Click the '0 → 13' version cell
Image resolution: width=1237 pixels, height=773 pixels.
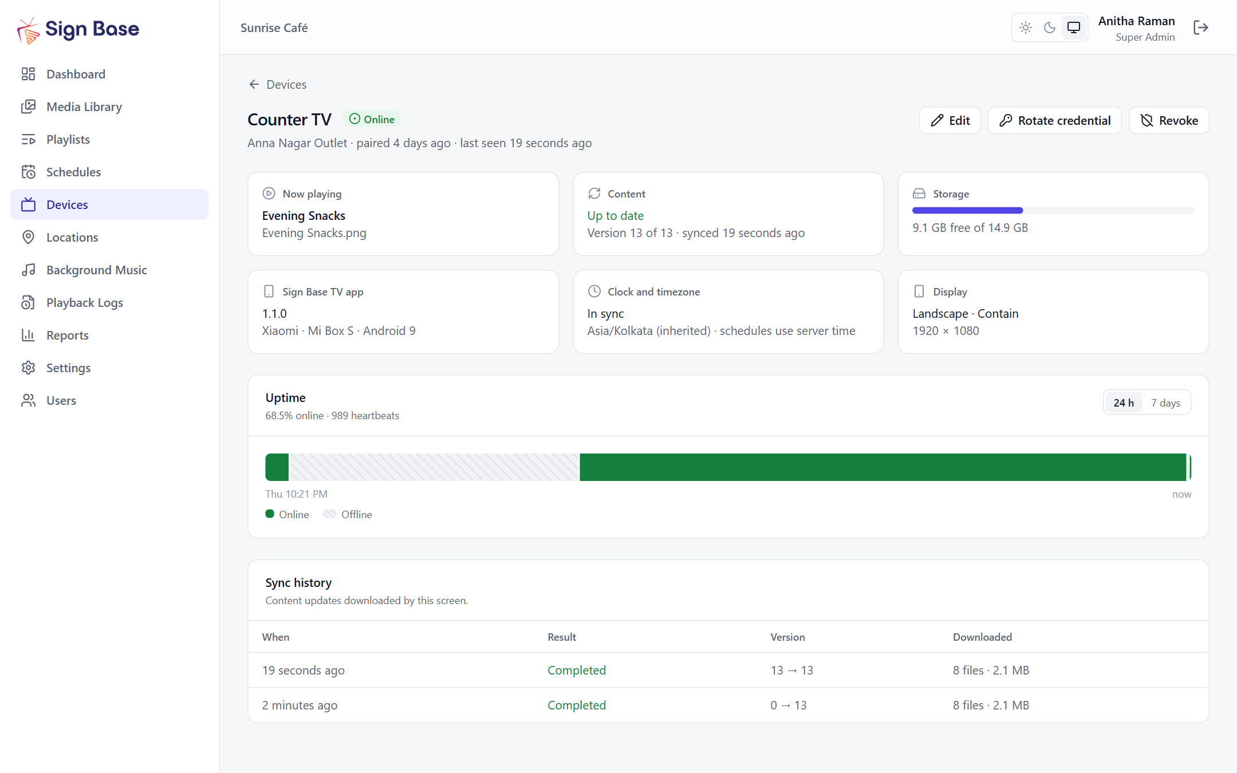click(788, 705)
